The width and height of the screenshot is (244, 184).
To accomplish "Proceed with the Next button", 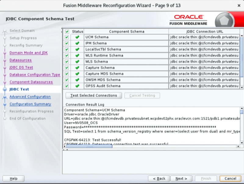I will pos(181,179).
